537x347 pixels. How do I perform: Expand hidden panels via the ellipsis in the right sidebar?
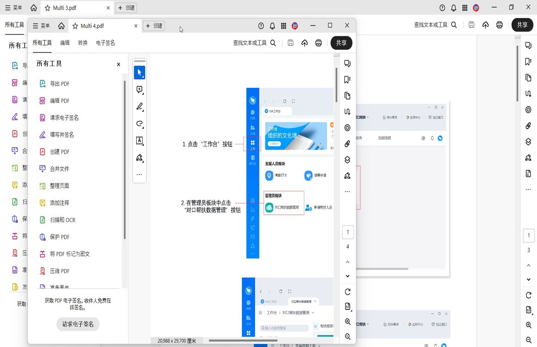point(347,191)
